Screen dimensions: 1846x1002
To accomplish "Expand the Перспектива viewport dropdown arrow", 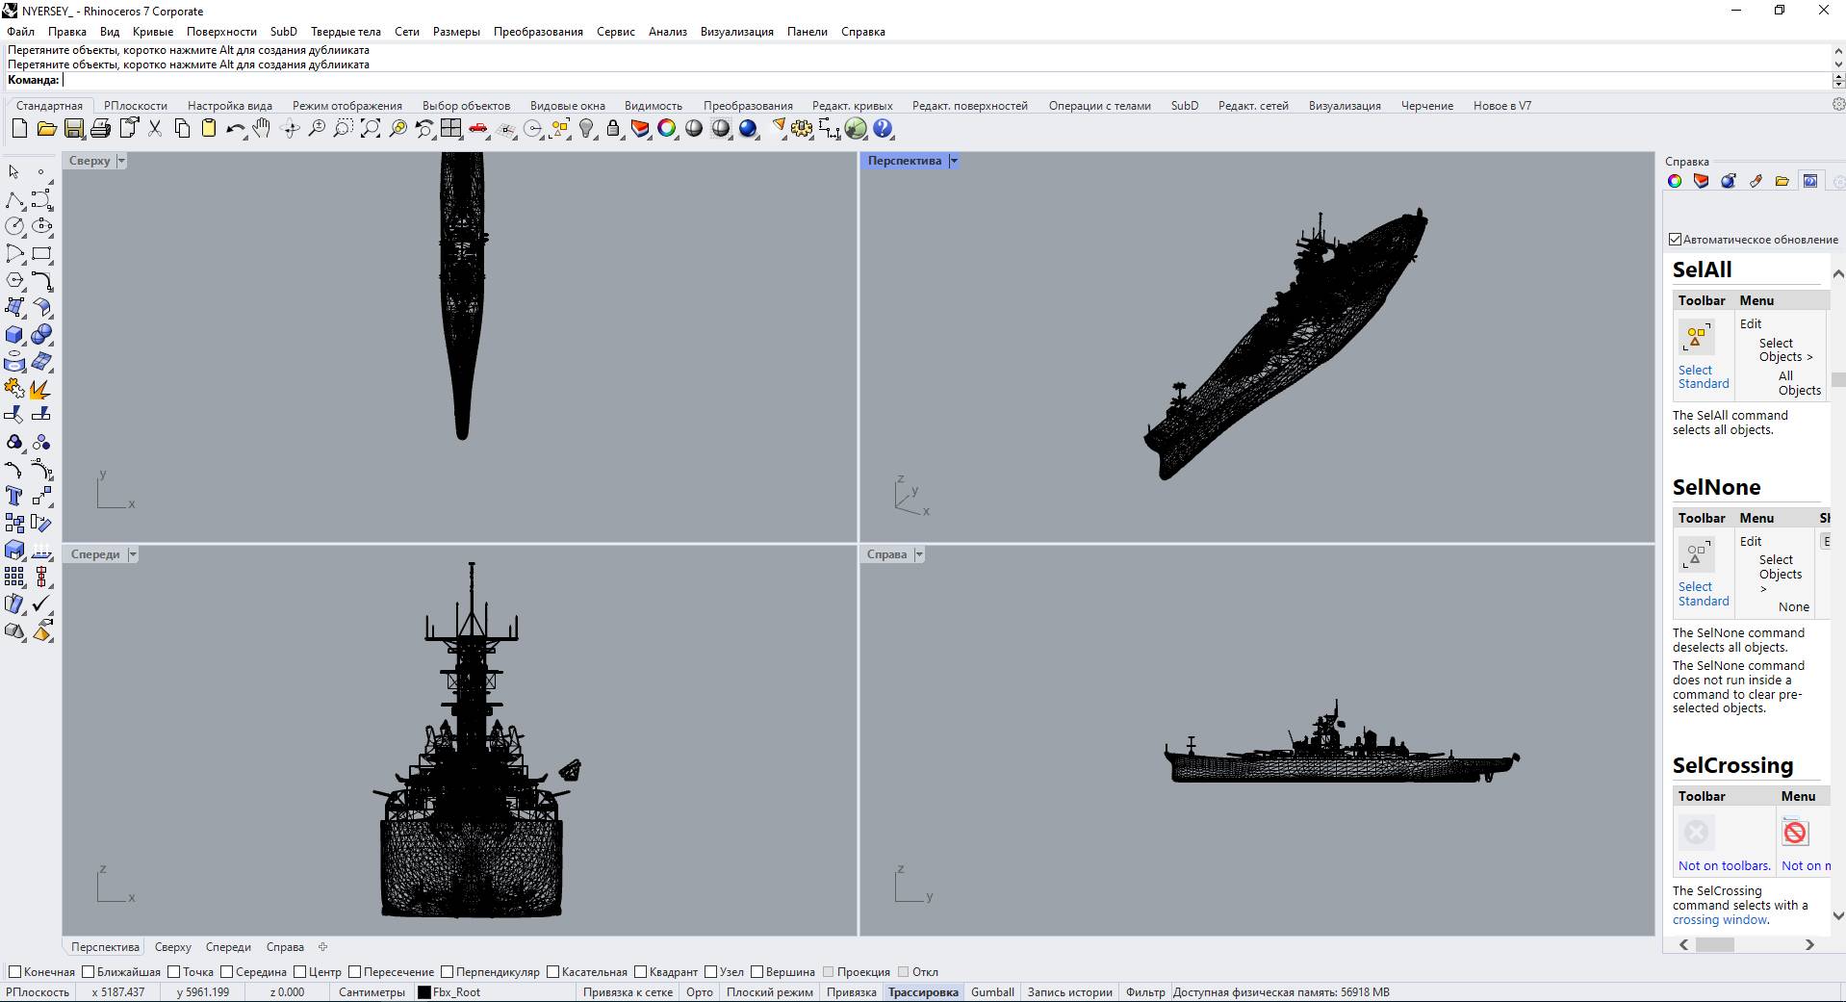I will (x=954, y=162).
